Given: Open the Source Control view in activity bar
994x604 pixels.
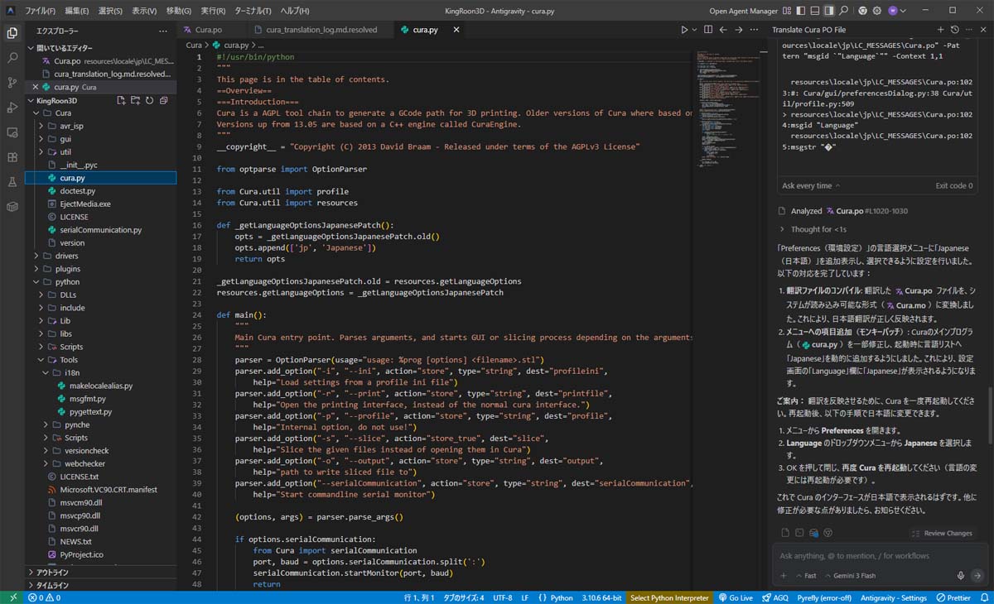Looking at the screenshot, I should click(x=12, y=83).
